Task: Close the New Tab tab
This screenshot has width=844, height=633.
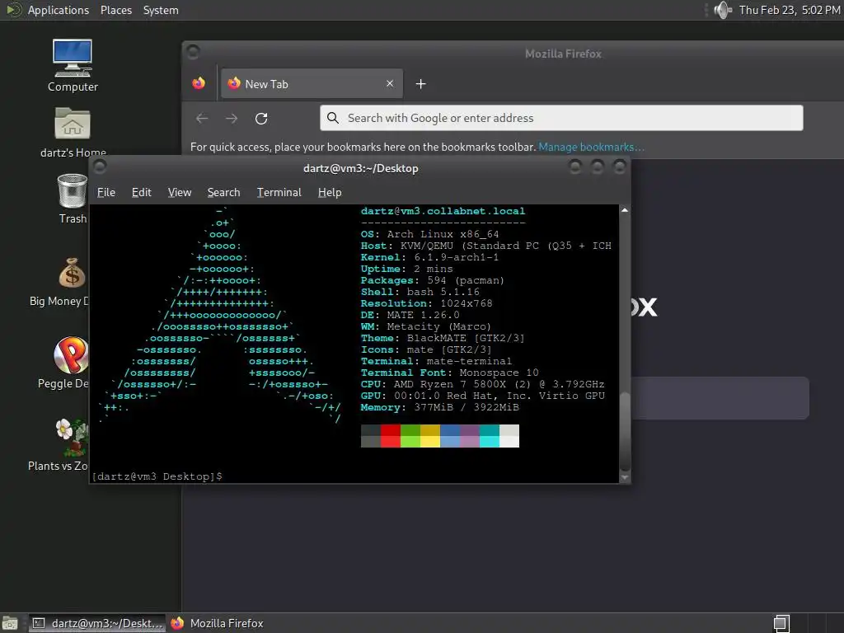Action: 390,83
